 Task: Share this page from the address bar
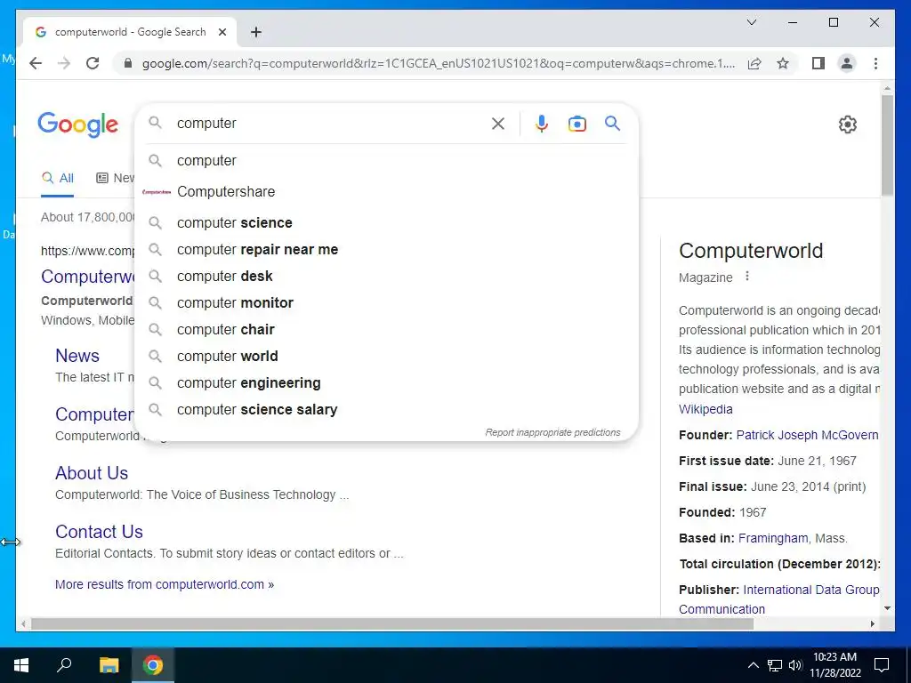pos(754,63)
